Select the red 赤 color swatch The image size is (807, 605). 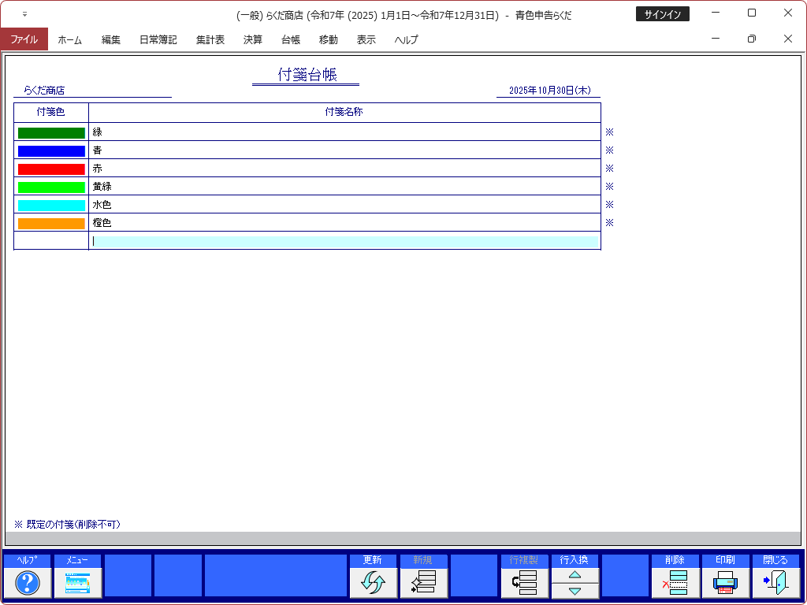pos(51,169)
